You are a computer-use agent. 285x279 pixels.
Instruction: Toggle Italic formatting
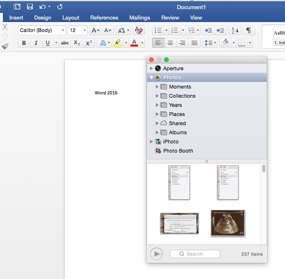(36, 43)
